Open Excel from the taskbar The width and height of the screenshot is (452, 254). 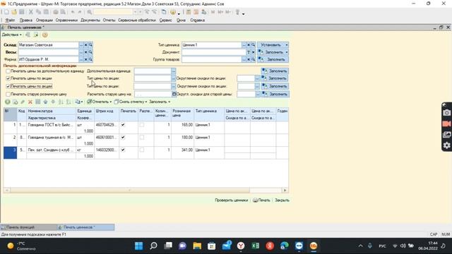pos(256,246)
